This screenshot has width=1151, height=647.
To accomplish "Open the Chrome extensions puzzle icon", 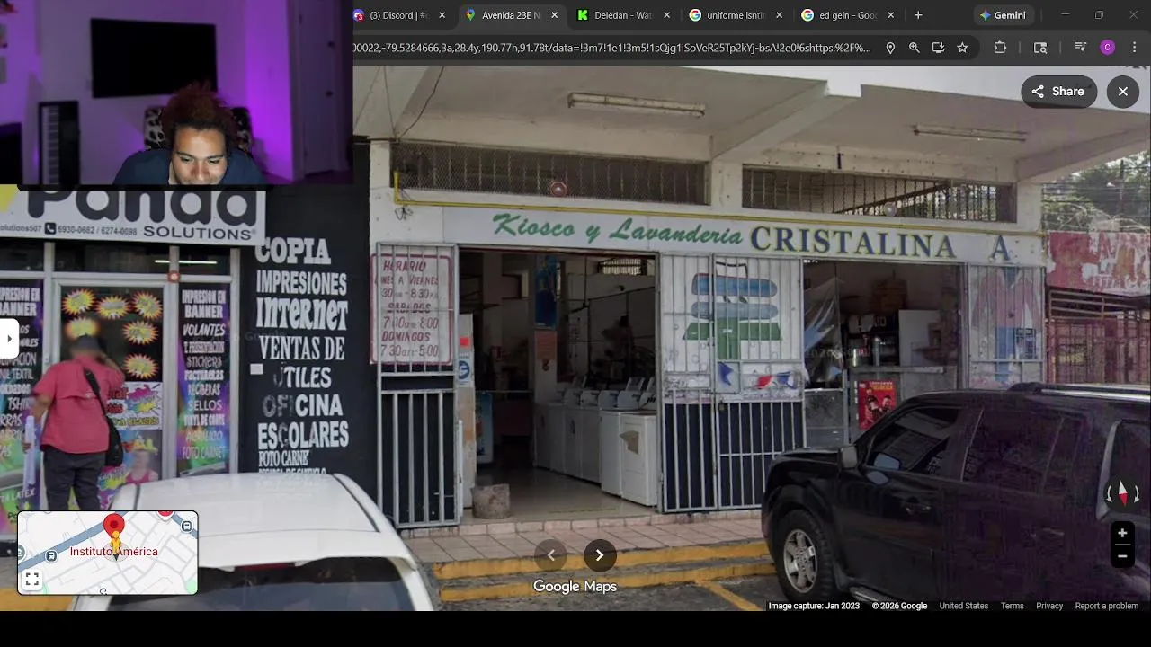I will tap(1000, 48).
